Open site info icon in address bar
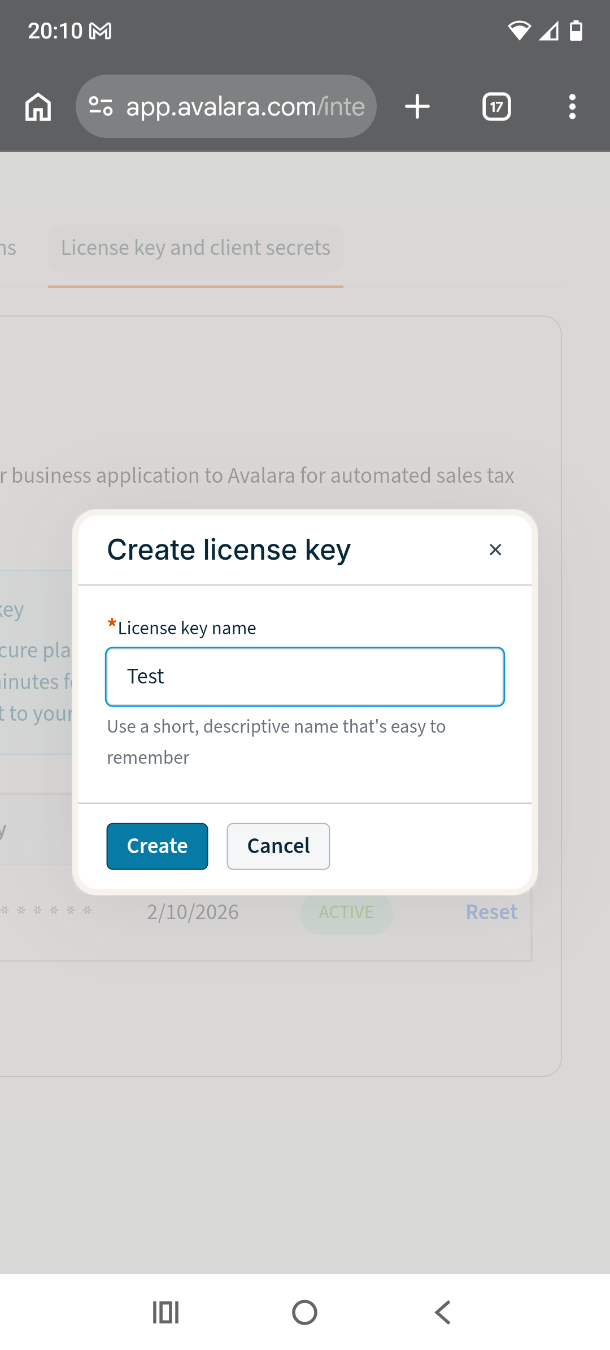610x1350 pixels. (x=101, y=106)
